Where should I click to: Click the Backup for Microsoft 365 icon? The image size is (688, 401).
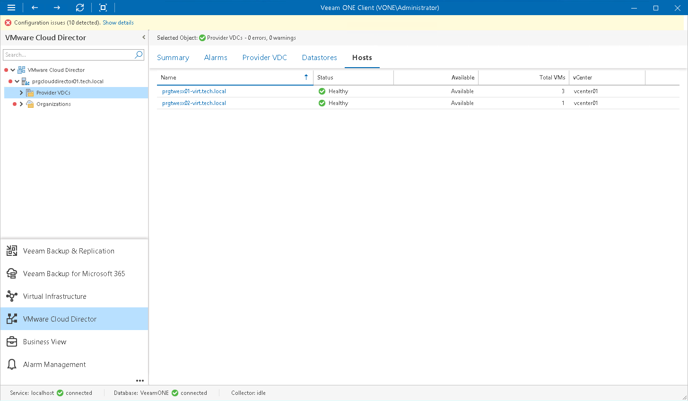point(12,274)
